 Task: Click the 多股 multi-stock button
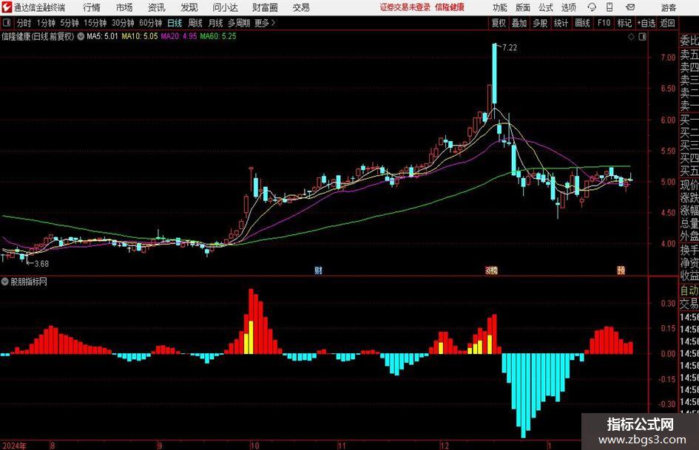coord(540,23)
